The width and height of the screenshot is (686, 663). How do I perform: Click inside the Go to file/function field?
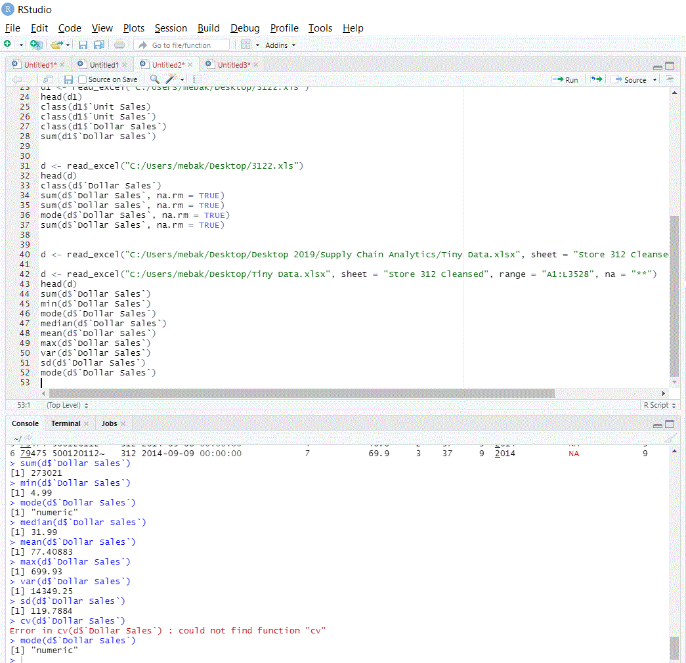[x=182, y=45]
